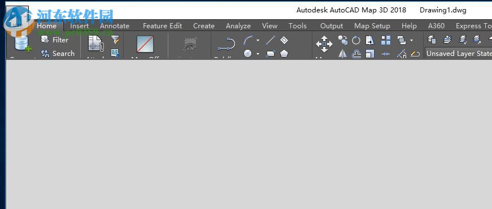Select the Line tool
Viewport: 492px width, 209px height.
tap(270, 40)
